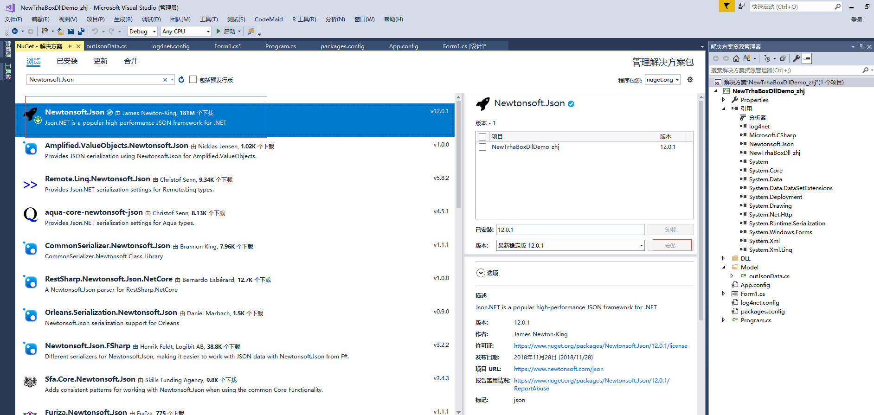Screen dimensions: 874x415
Task: Open the latest stable version 12.0.1 dropdown
Action: point(570,245)
